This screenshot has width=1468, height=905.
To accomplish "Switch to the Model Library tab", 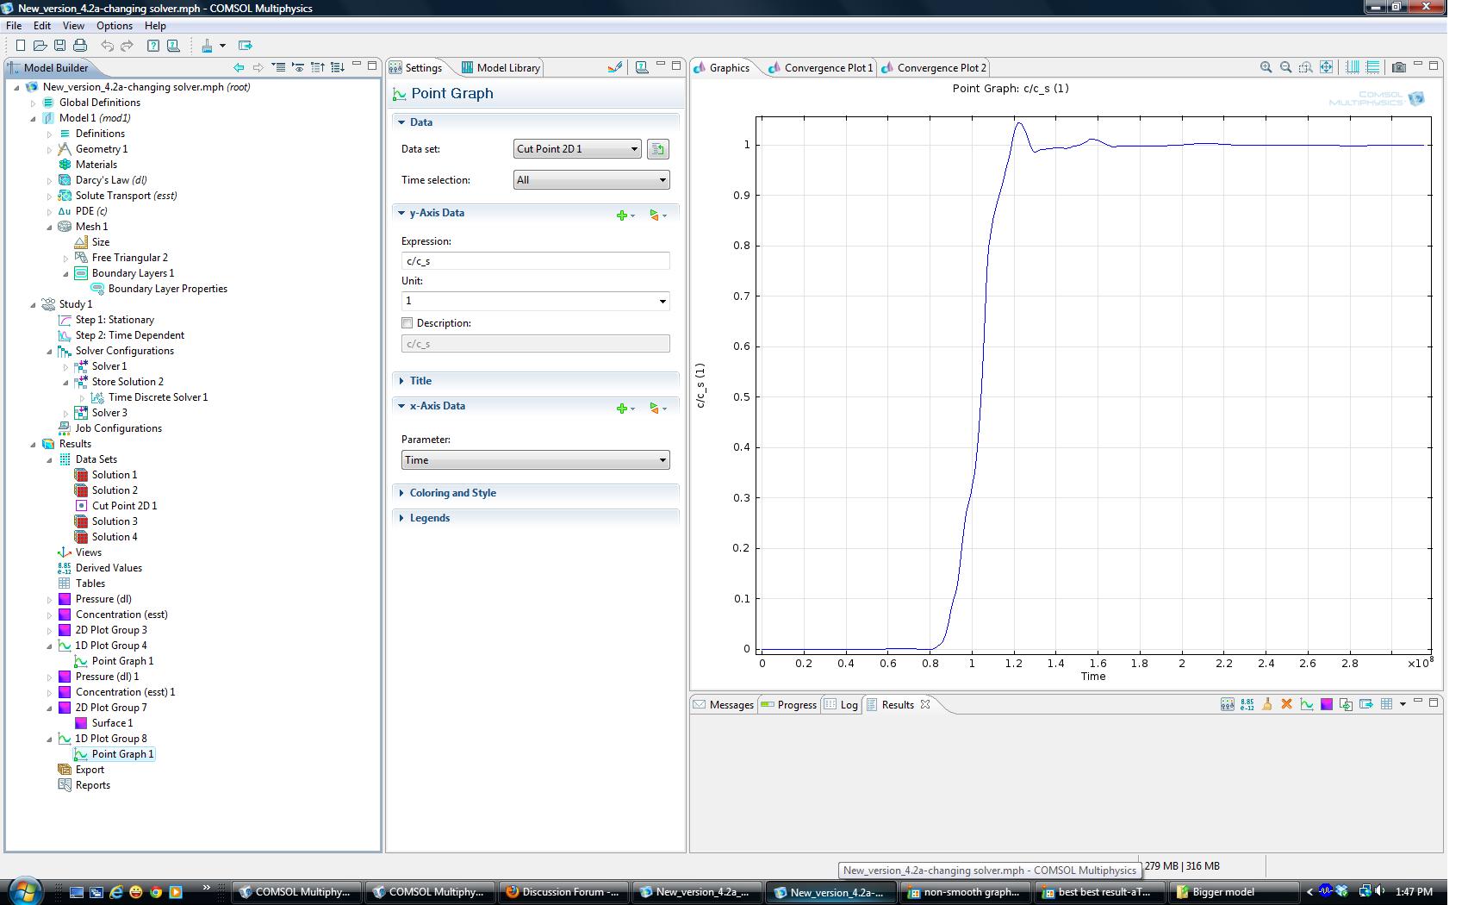I will [501, 67].
